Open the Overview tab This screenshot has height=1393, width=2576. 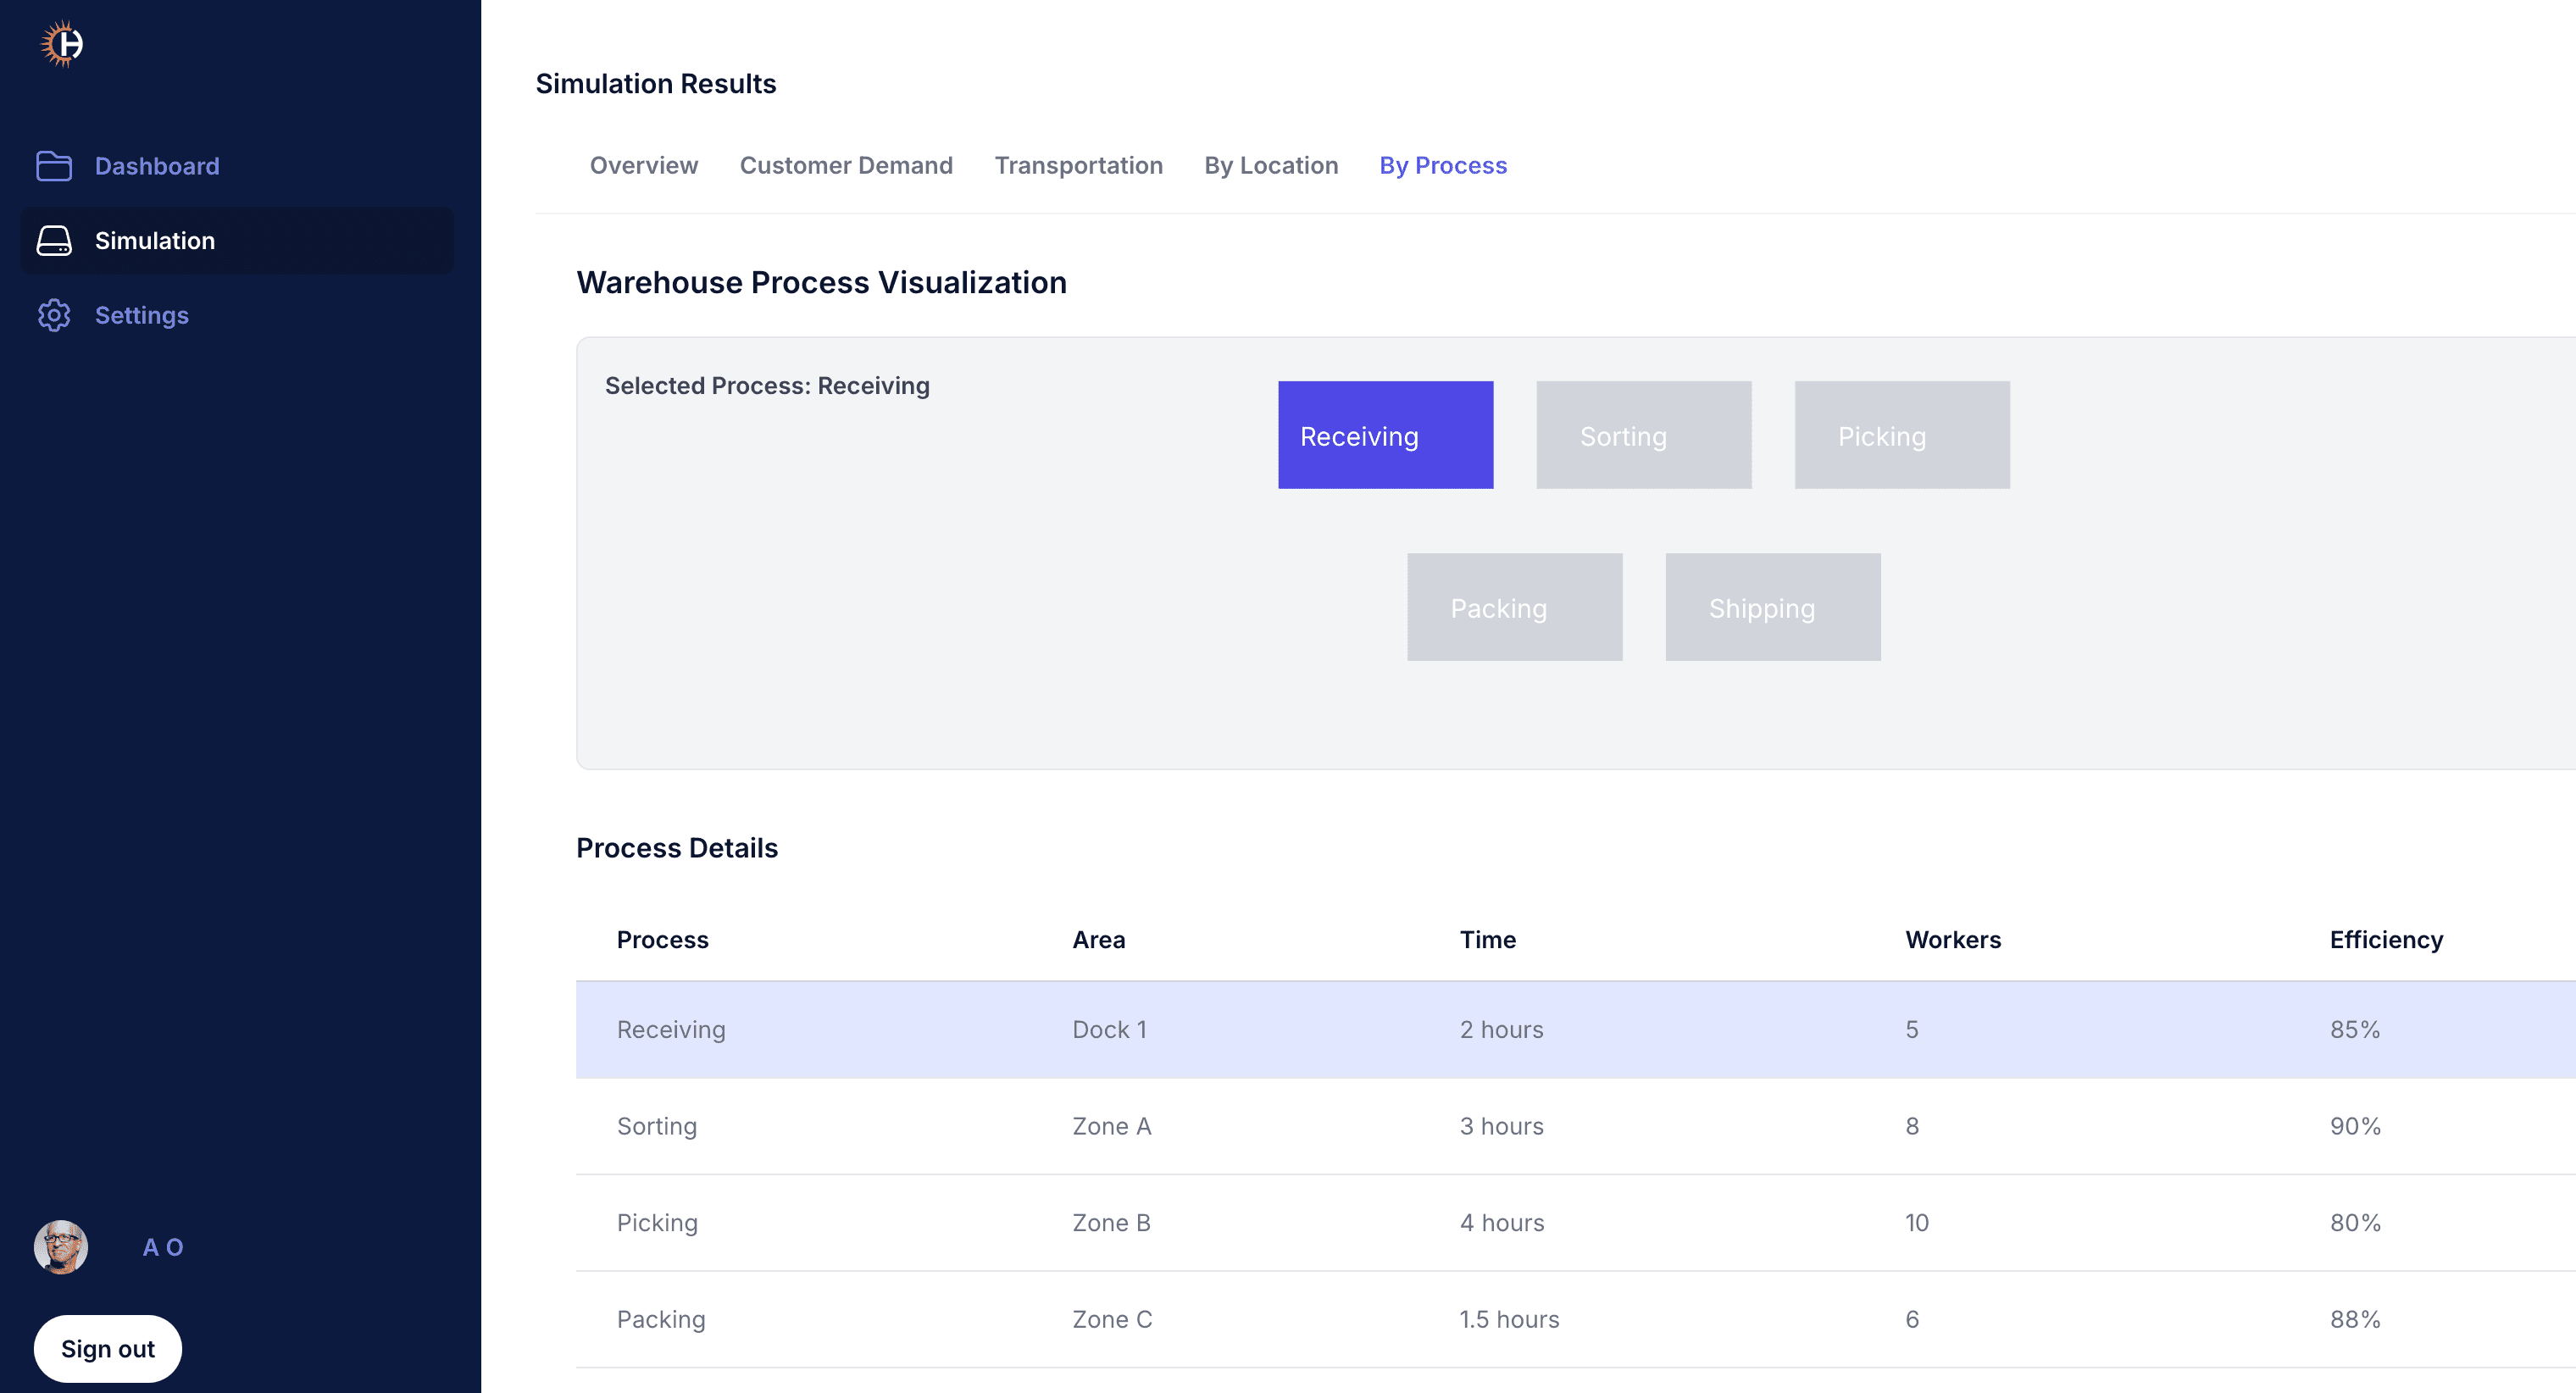(x=643, y=166)
